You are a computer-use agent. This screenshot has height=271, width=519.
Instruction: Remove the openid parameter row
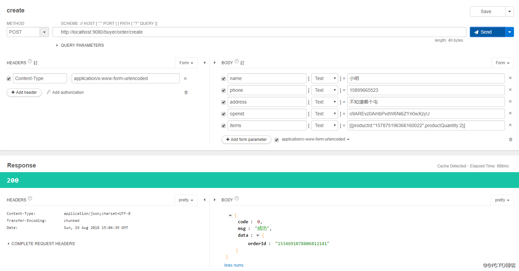[x=510, y=113]
